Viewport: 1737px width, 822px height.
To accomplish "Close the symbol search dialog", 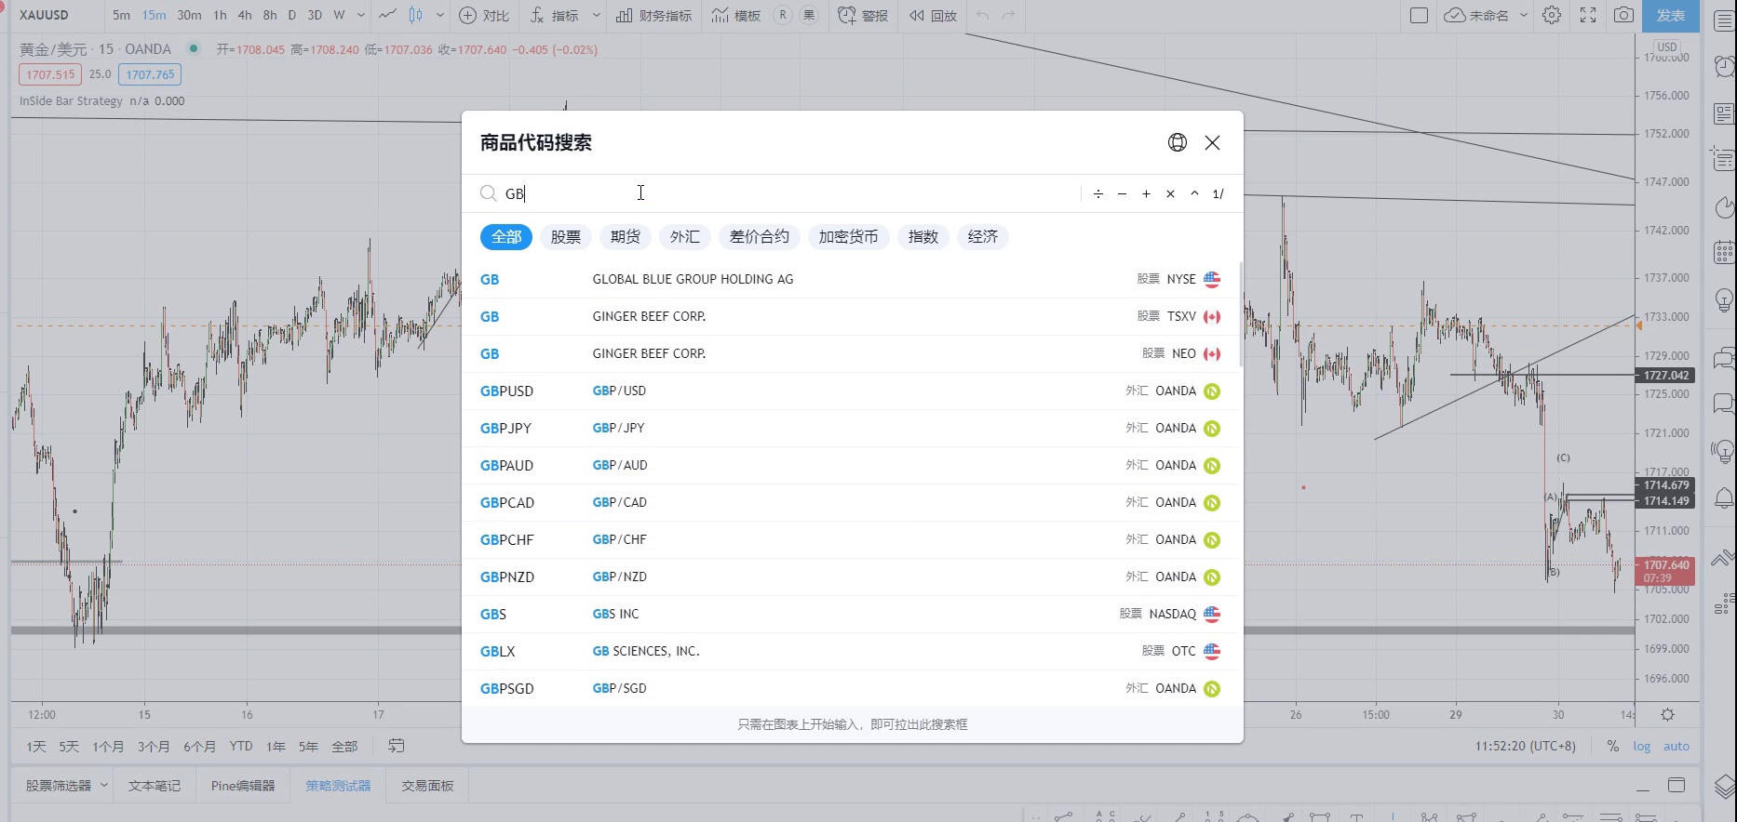I will click(x=1212, y=142).
